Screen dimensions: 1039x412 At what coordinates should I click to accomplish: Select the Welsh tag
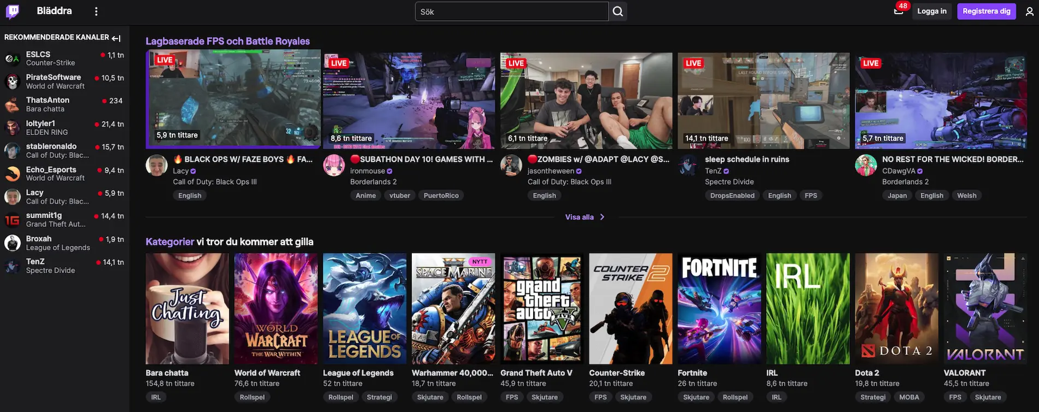967,196
